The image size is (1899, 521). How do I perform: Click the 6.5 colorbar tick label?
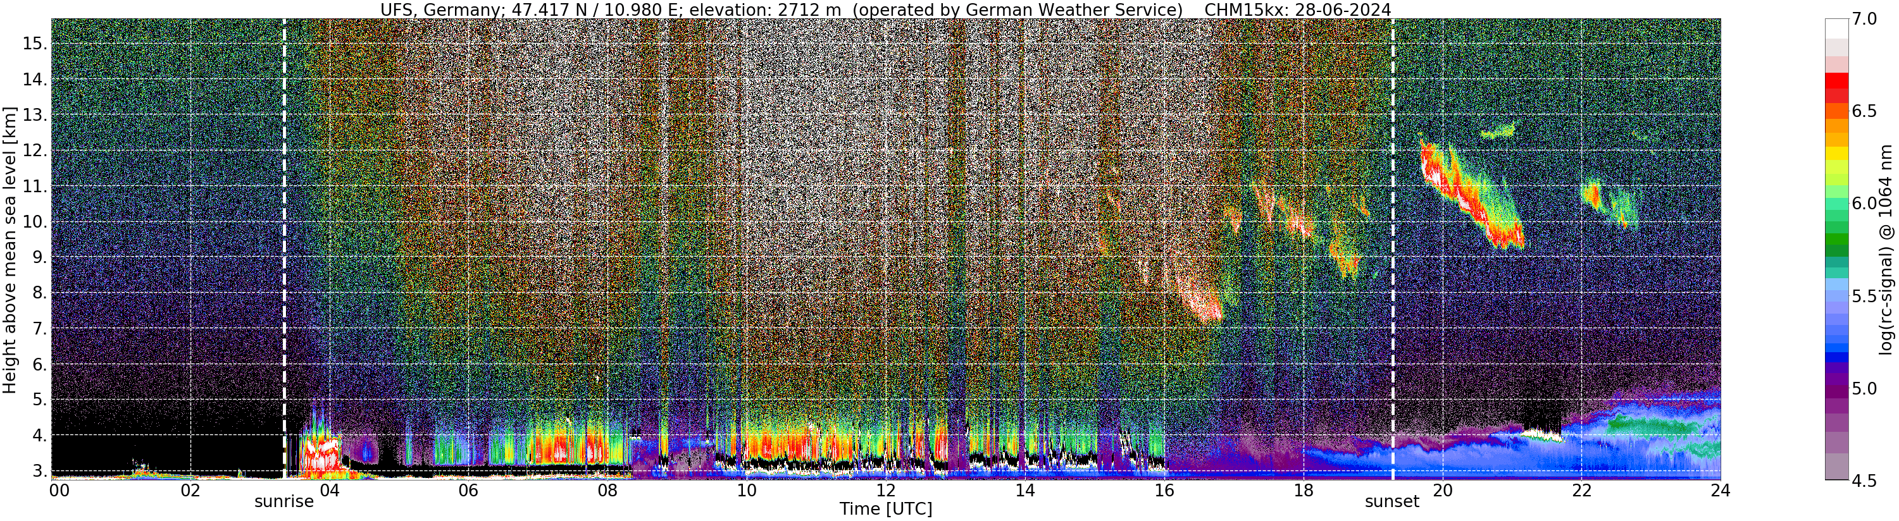(x=1864, y=111)
